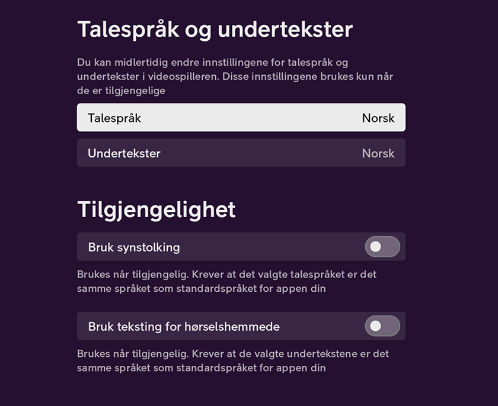Click the help text below hørselshemmede toggle
498x406 pixels.
233,360
